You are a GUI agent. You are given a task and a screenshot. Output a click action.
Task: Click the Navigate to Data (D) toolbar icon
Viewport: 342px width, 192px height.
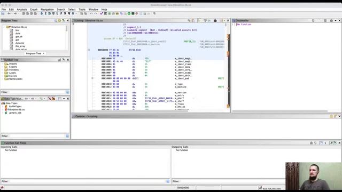tap(49, 13)
